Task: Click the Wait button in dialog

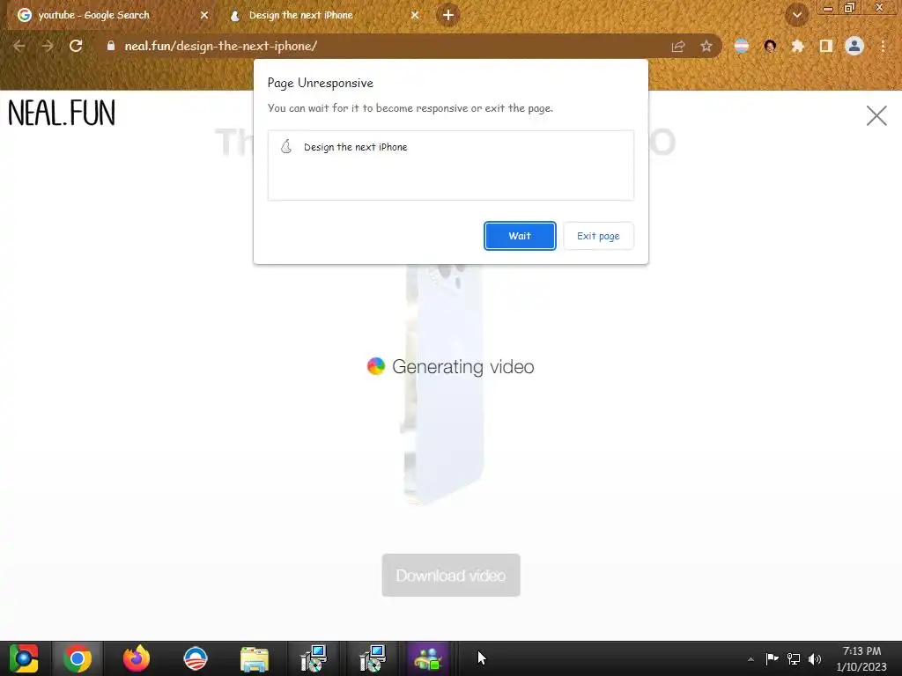Action: pos(520,236)
